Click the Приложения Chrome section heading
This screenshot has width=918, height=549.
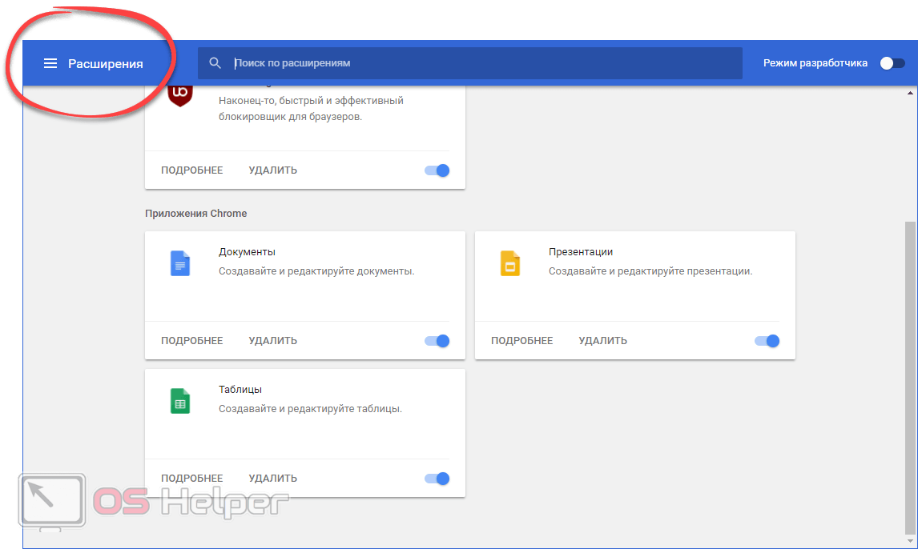[196, 214]
